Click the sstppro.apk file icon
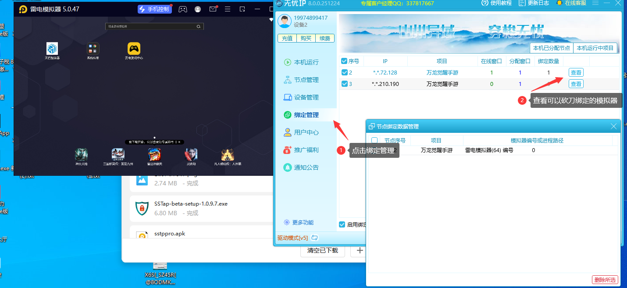Viewport: 627px width, 288px height. pos(142,236)
